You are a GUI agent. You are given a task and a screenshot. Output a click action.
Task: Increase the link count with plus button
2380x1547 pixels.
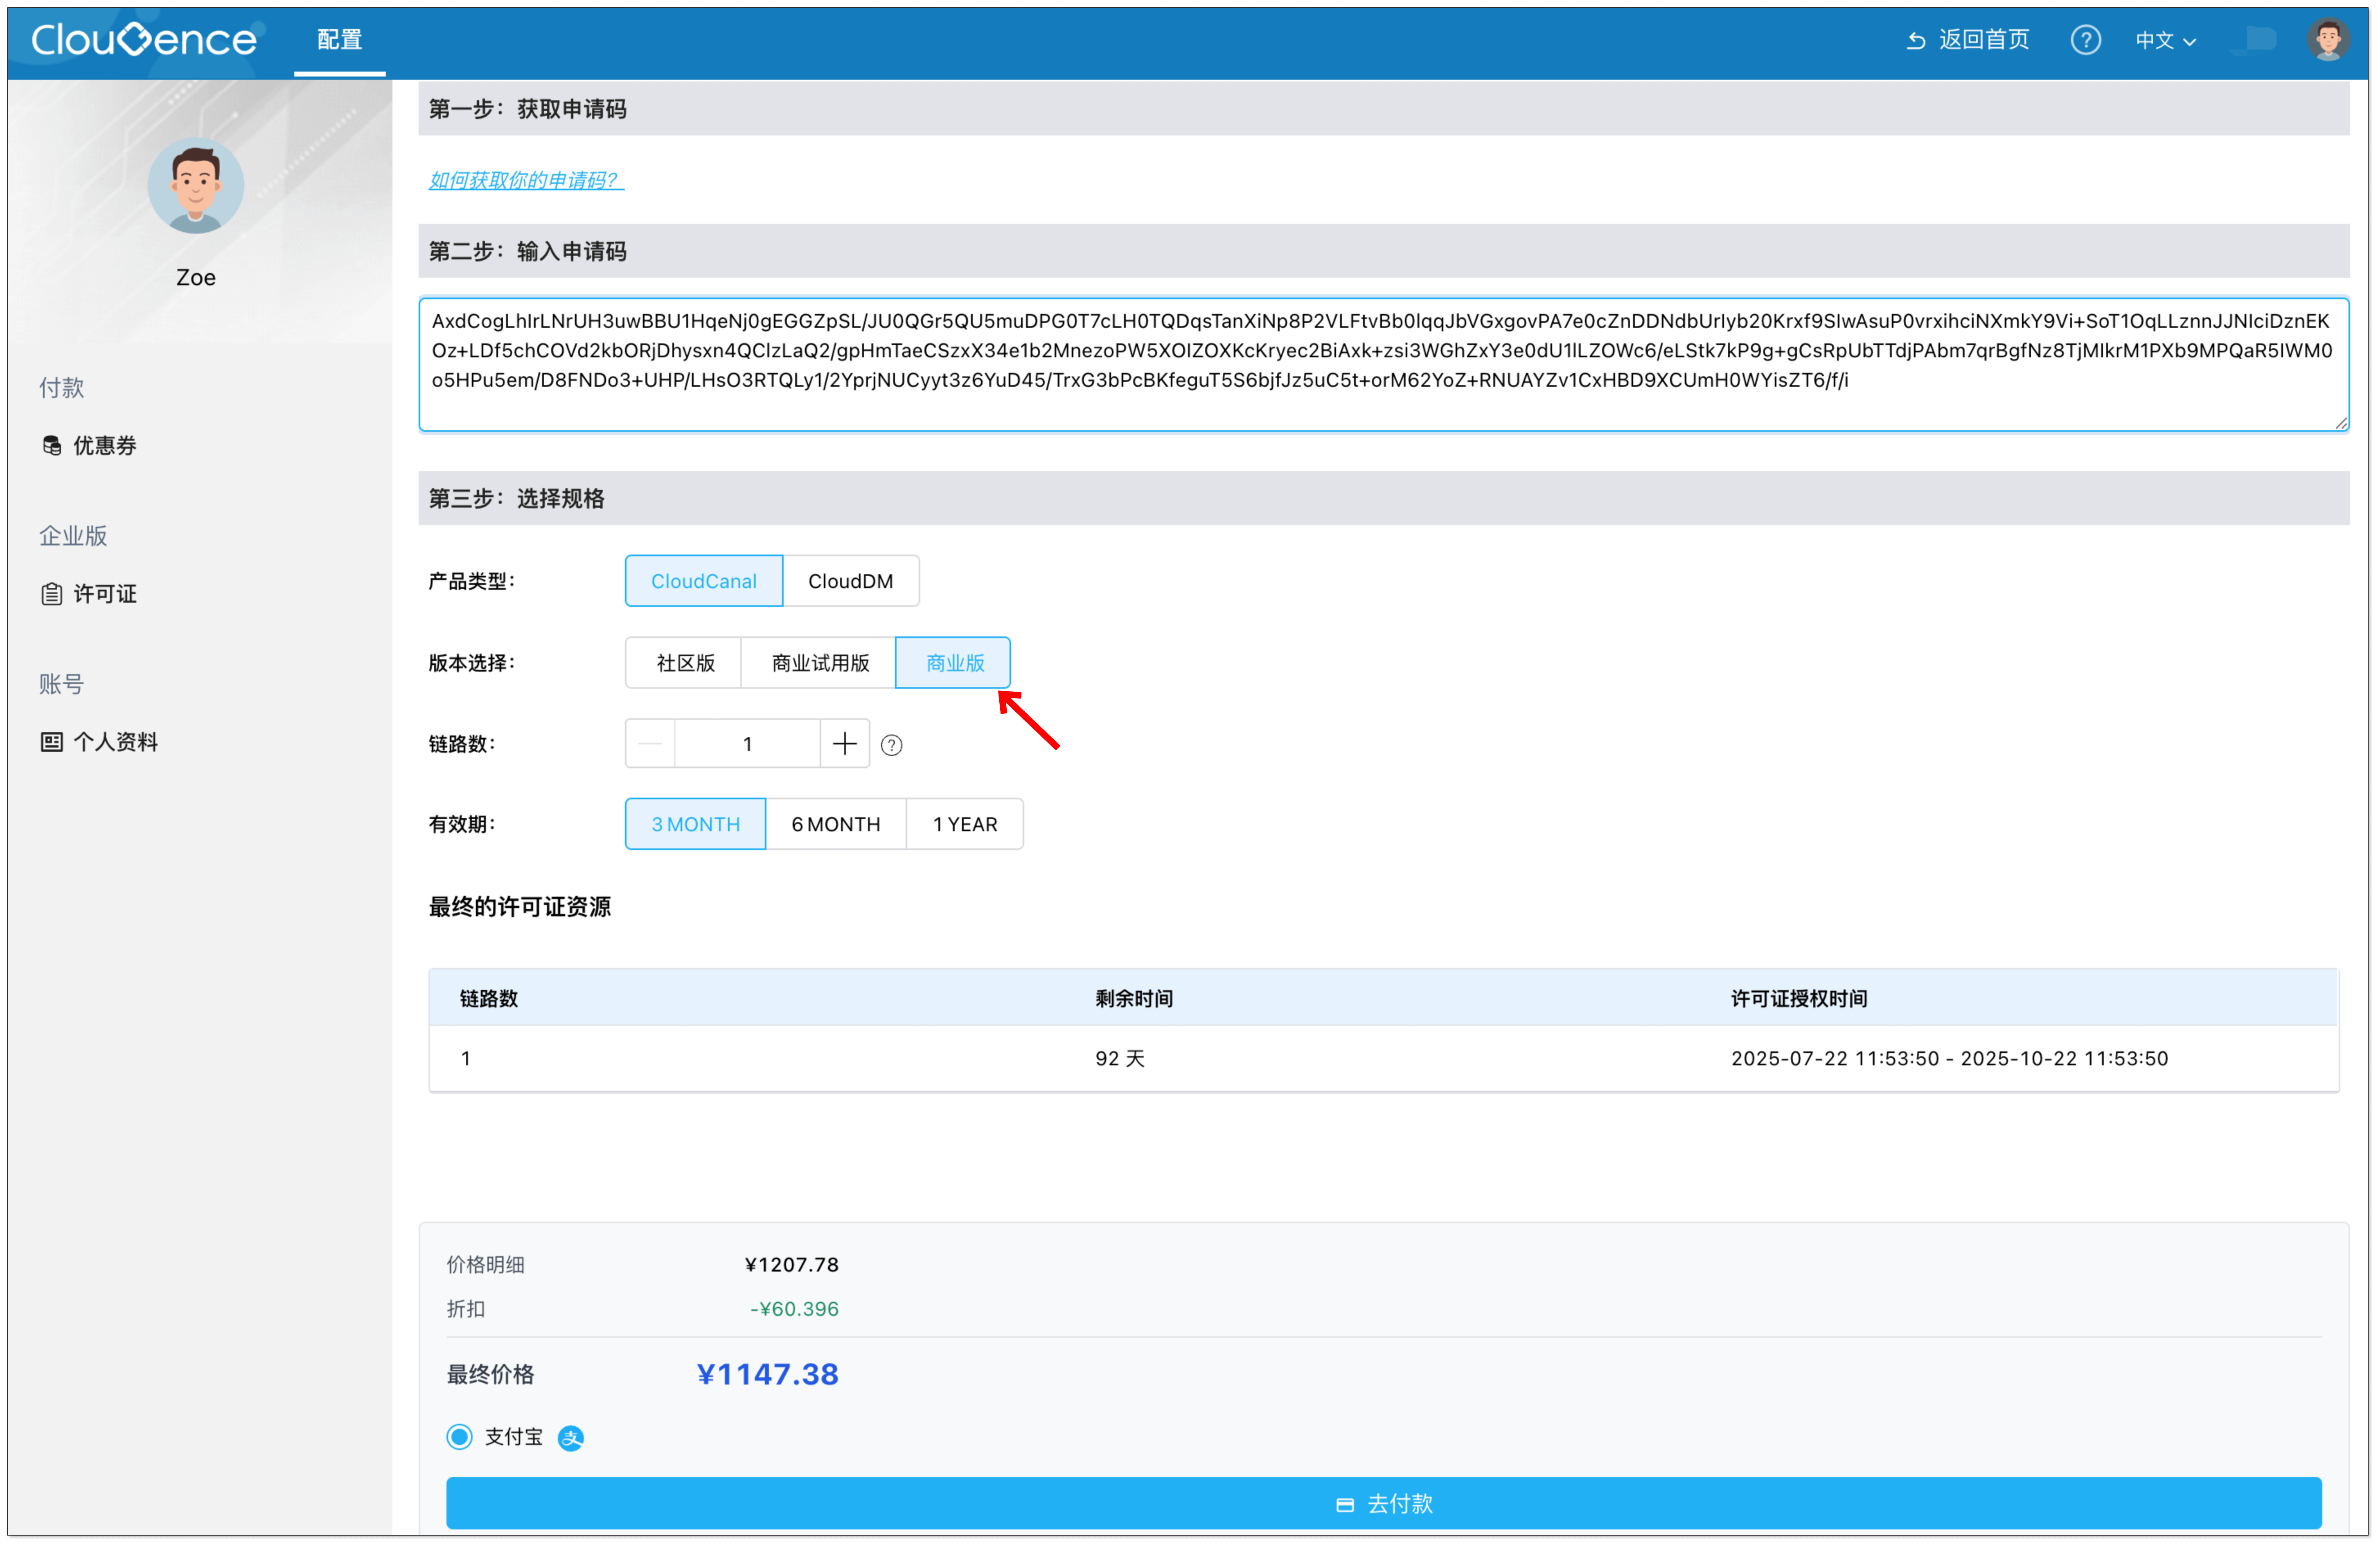click(845, 744)
